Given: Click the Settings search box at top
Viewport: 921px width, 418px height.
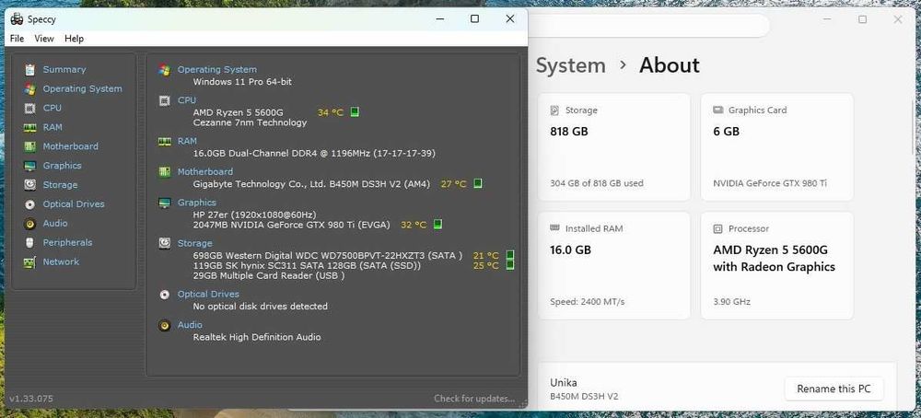Looking at the screenshot, I should pyautogui.click(x=648, y=26).
